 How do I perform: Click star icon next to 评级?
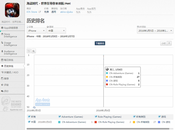2,85
